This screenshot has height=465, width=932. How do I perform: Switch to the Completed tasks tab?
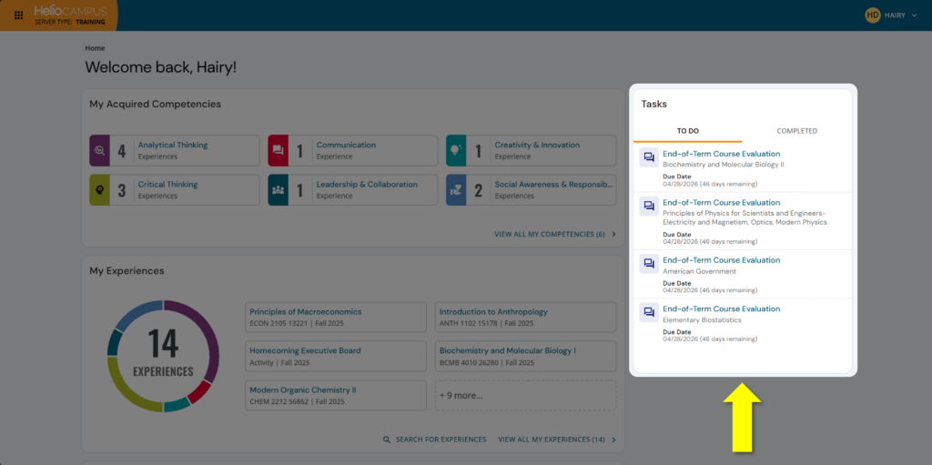(797, 131)
